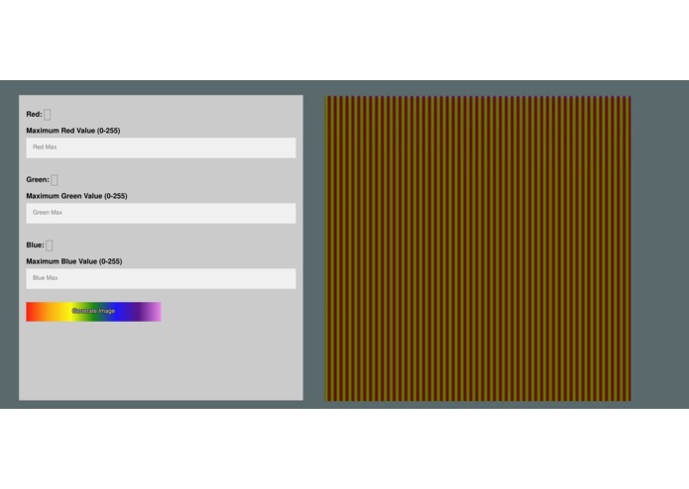Click the Maximum Red Value (0-255) label

coord(73,131)
